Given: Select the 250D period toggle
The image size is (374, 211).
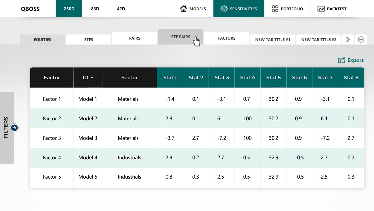Looking at the screenshot, I should click(x=69, y=9).
